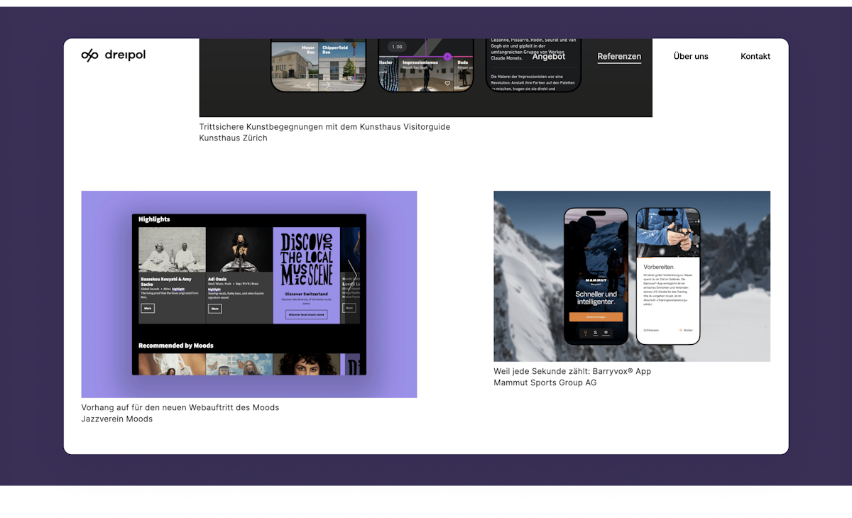Image resolution: width=852 pixels, height=518 pixels.
Task: Open the Moods website project thumbnail
Action: (x=249, y=294)
